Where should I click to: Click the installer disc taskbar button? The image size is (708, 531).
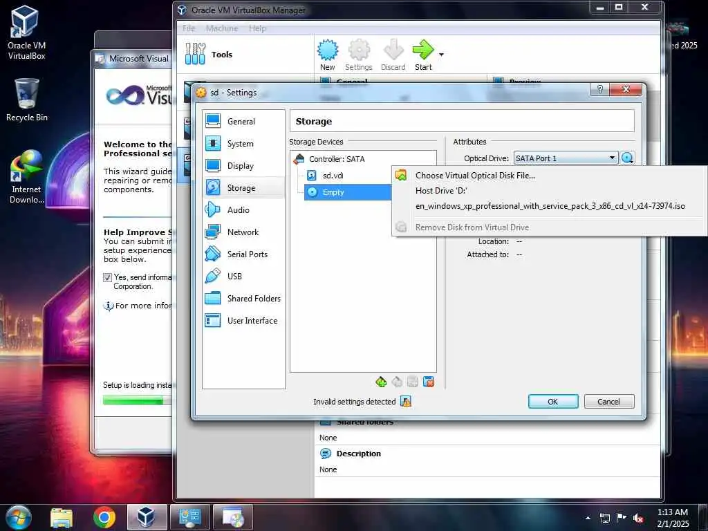coord(232,517)
